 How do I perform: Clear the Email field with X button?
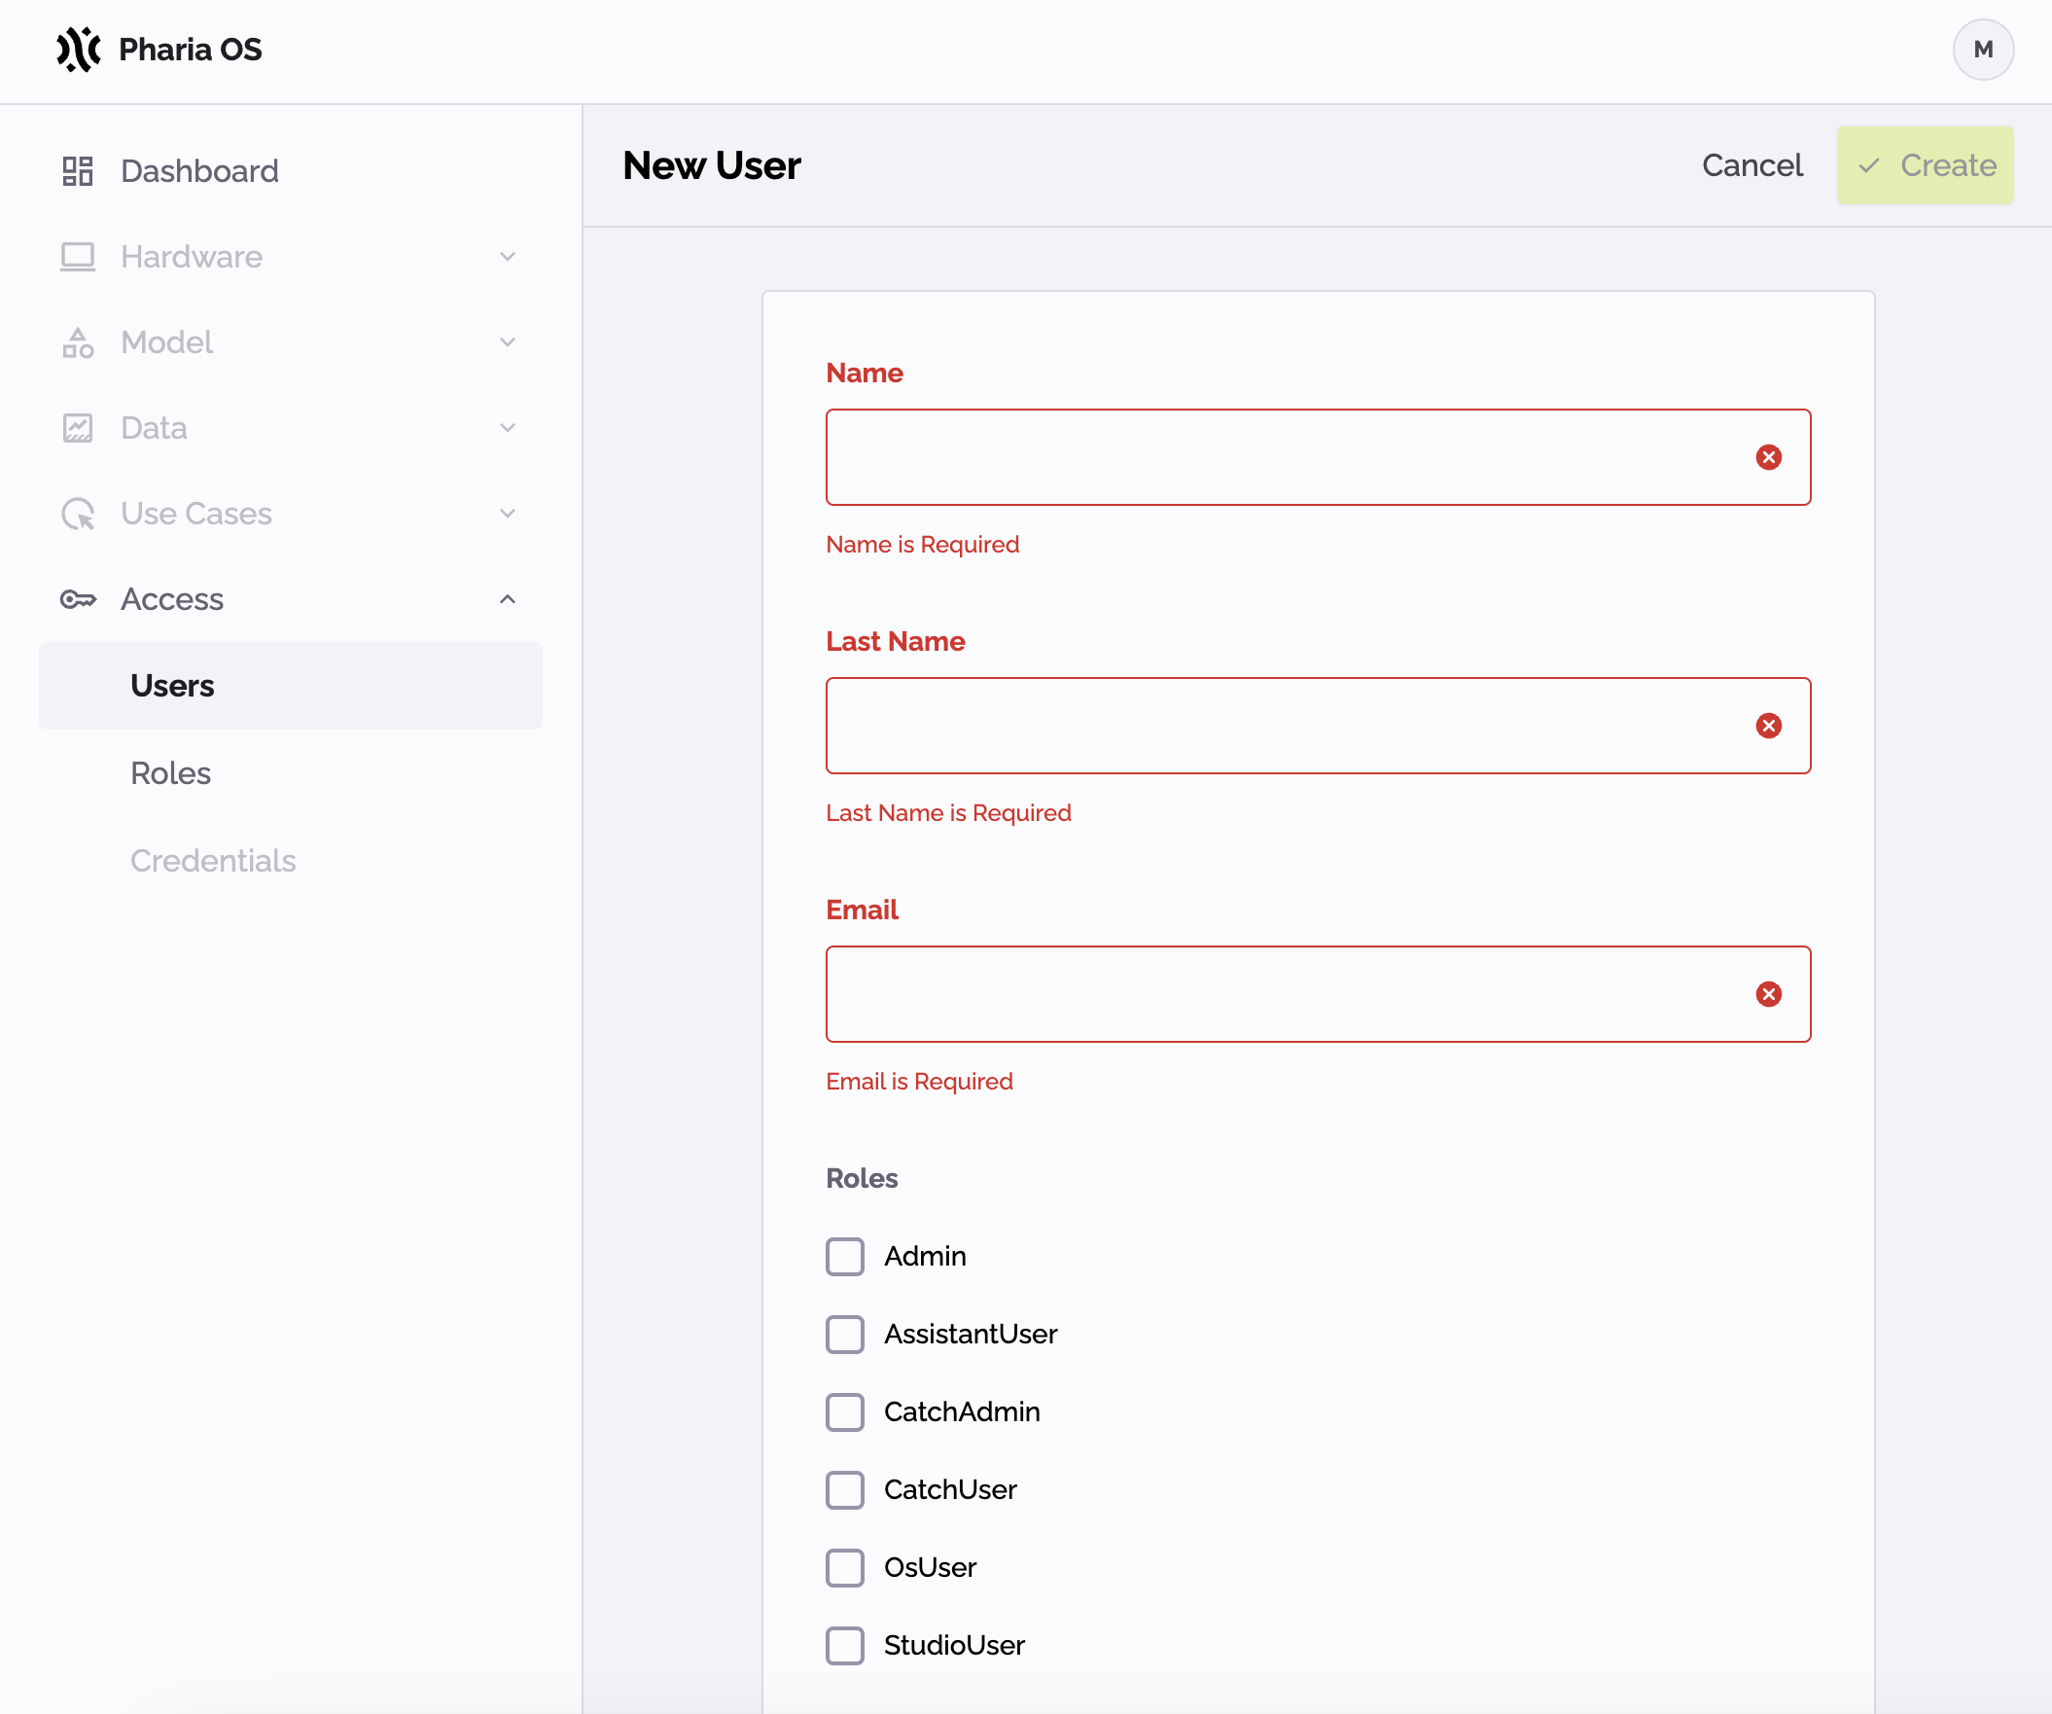tap(1767, 994)
